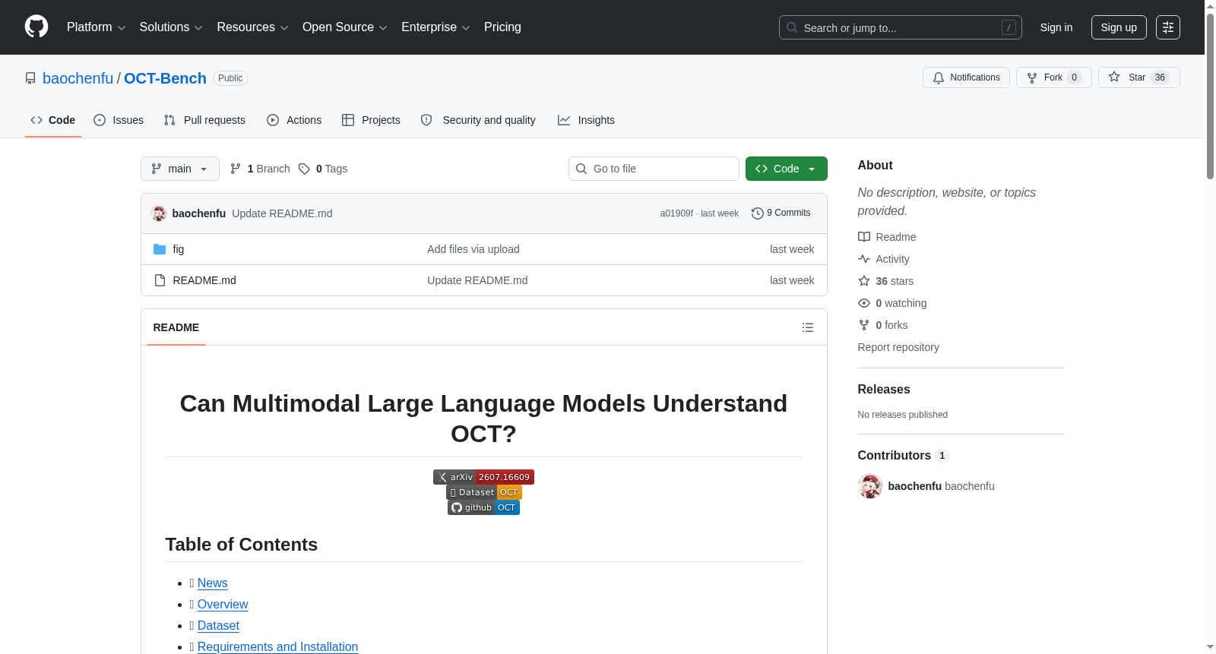The image size is (1216, 654).
Task: Click the fig folder icon
Action: [160, 249]
